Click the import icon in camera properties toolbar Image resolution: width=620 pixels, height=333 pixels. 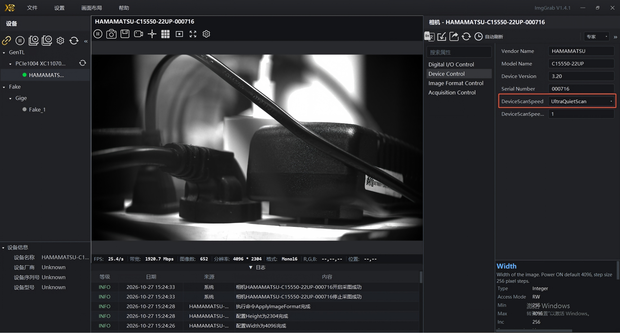[x=442, y=36]
